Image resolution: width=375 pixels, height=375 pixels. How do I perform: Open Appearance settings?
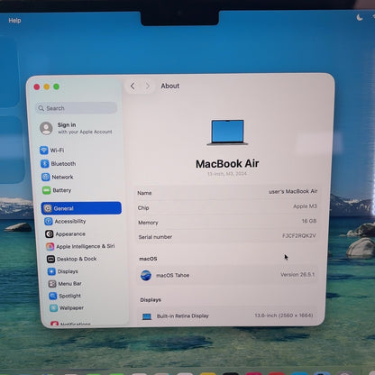(x=66, y=233)
